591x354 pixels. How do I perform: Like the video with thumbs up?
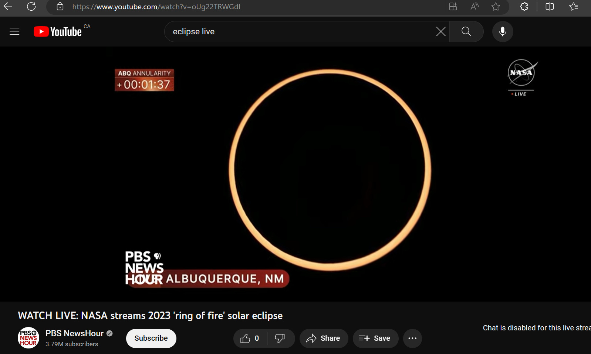pyautogui.click(x=250, y=338)
